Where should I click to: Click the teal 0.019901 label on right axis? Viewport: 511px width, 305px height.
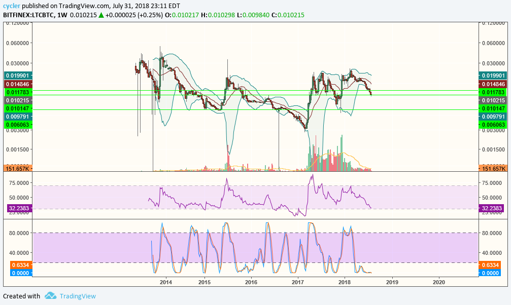click(x=493, y=75)
